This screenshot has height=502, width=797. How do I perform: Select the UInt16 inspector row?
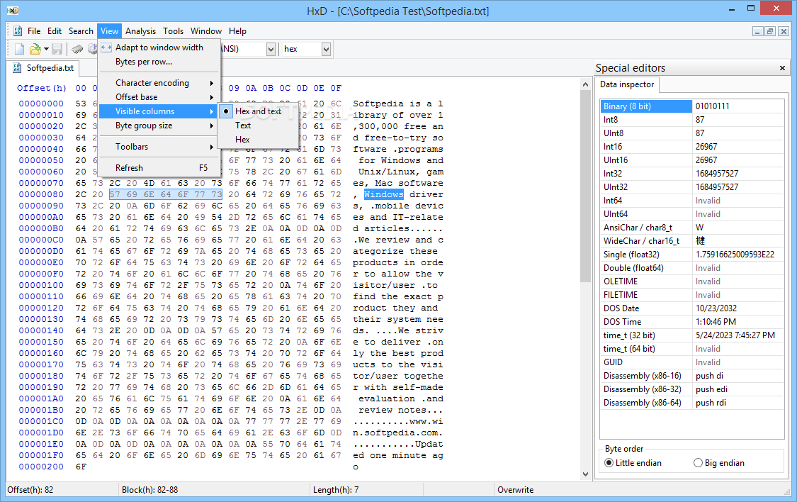[x=691, y=160]
